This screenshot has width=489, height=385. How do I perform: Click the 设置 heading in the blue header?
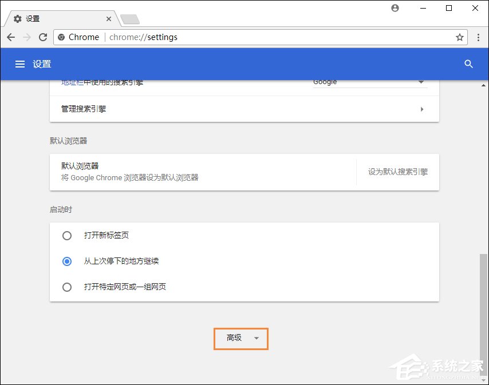pos(42,64)
